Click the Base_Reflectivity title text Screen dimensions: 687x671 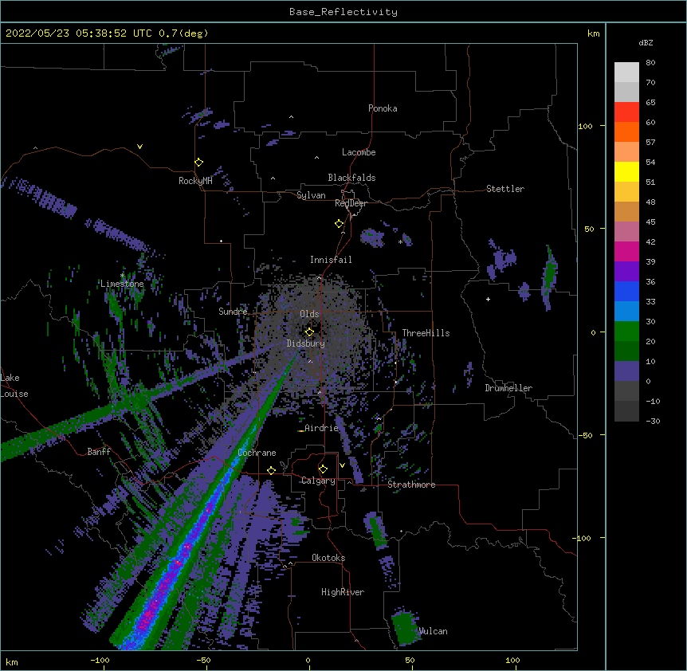[x=343, y=12]
